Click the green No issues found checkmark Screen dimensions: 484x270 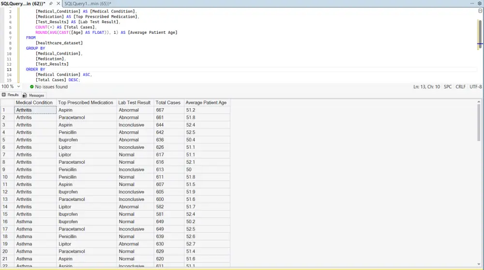pyautogui.click(x=32, y=87)
